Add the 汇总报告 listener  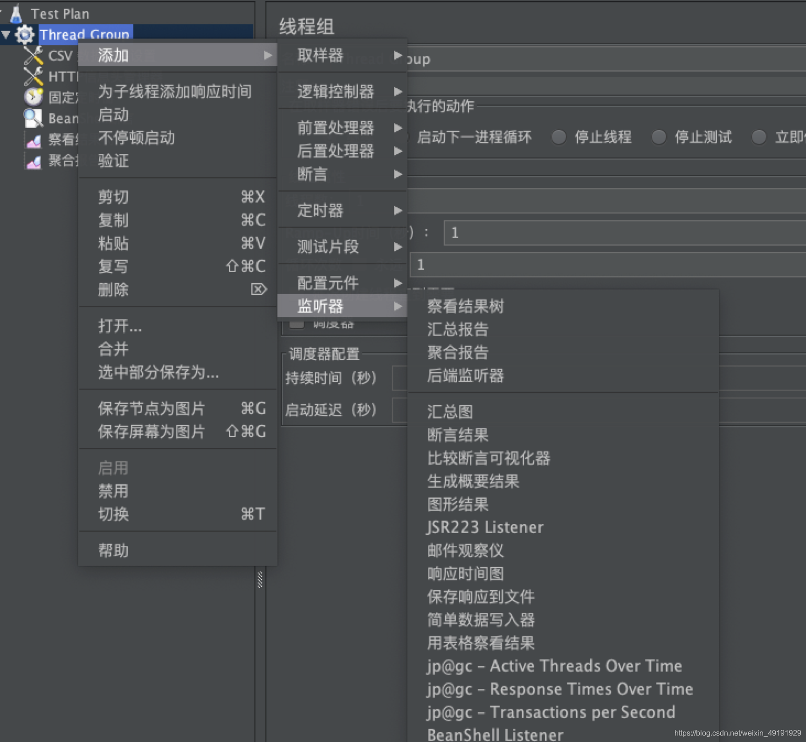click(563, 330)
